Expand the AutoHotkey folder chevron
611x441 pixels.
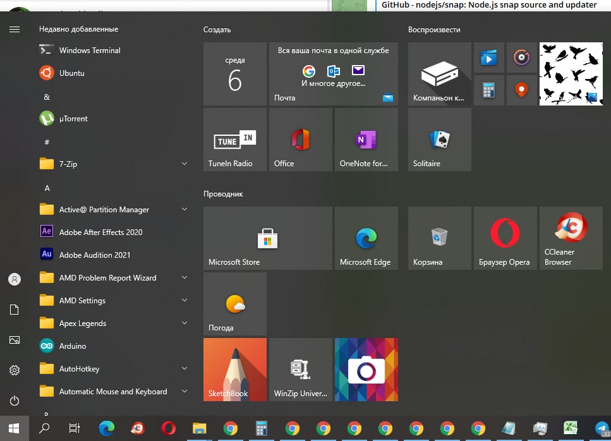click(x=184, y=368)
